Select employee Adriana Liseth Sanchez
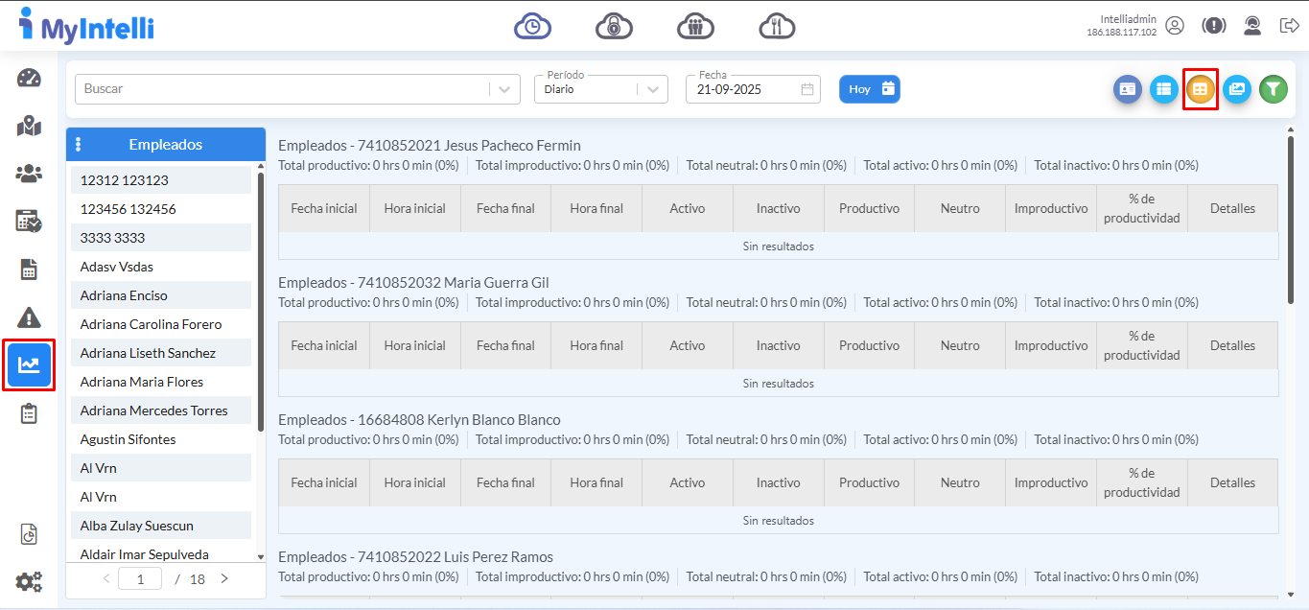The height and width of the screenshot is (610, 1309). (x=148, y=353)
